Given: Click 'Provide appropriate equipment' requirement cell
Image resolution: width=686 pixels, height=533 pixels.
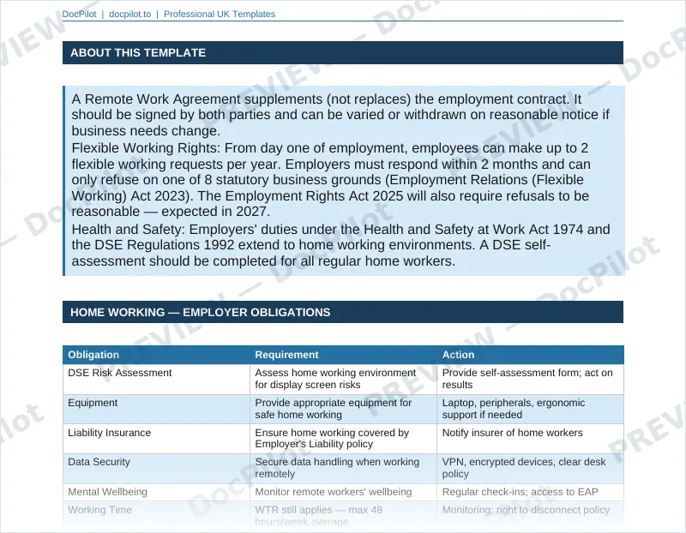Looking at the screenshot, I should 343,409.
